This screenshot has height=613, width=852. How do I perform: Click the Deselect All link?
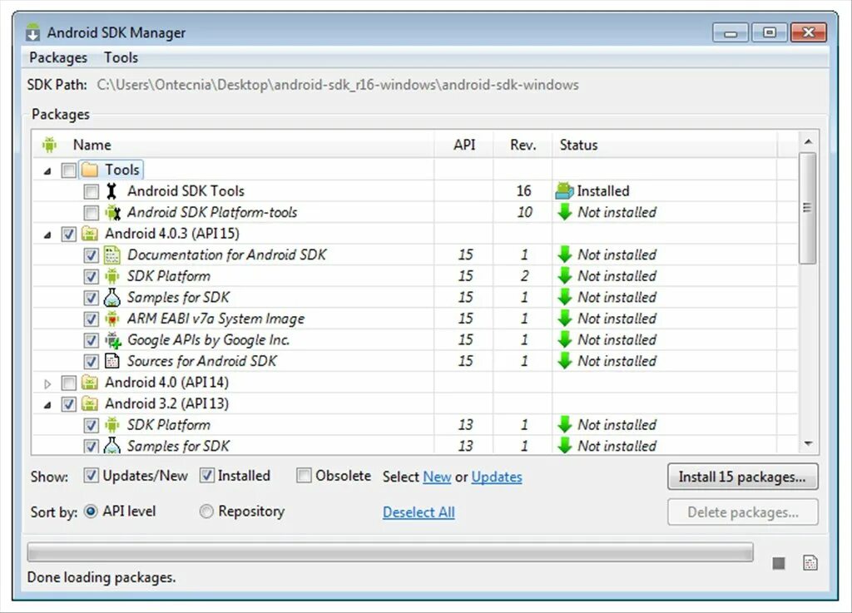[419, 512]
